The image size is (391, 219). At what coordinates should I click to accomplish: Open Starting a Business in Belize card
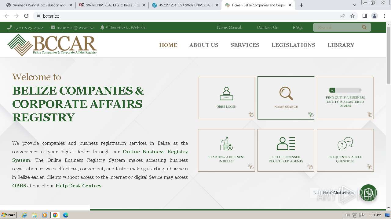click(226, 150)
